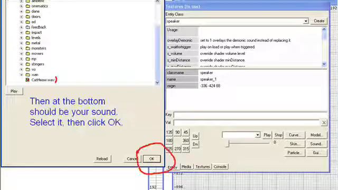Click the levels folder icon
Image resolution: width=338 pixels, height=190 pixels.
click(x=28, y=37)
